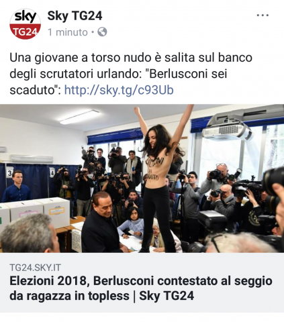Click the booth number 4 sign in photo
This screenshot has height=322, width=284.
52,172
